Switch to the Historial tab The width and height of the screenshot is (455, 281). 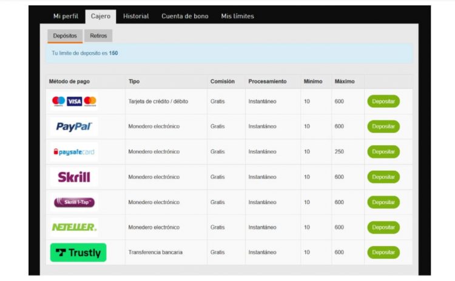tap(136, 16)
